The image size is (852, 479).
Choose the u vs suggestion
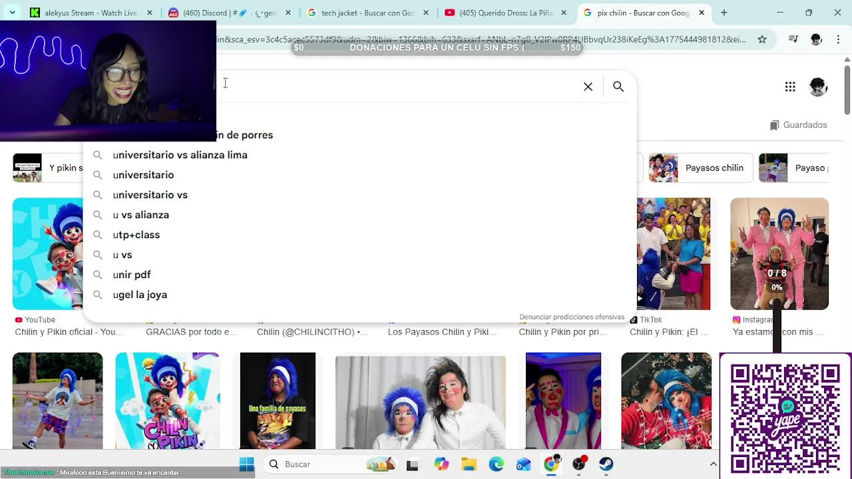(359, 255)
